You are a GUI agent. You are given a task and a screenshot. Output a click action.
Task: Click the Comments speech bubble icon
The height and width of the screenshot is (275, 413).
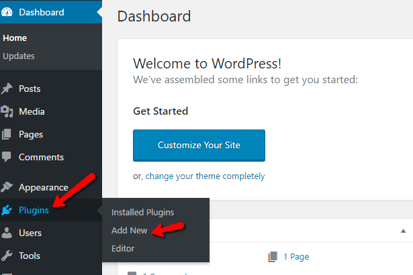[x=7, y=157]
